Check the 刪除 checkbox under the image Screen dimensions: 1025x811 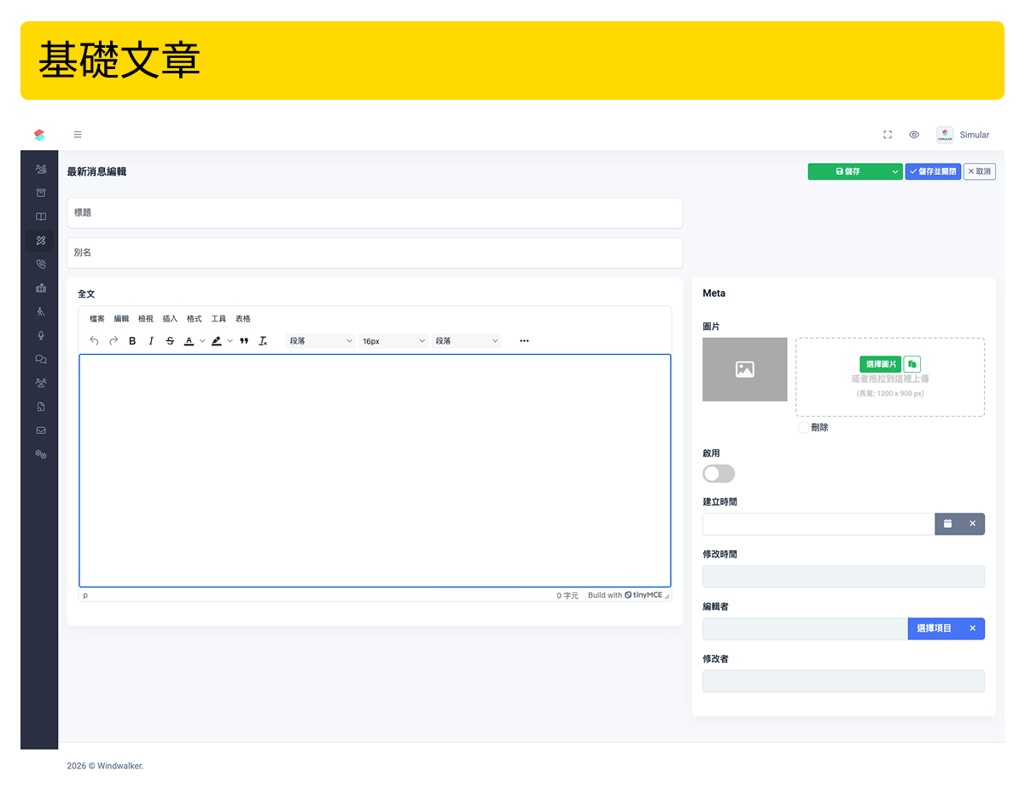tap(803, 427)
